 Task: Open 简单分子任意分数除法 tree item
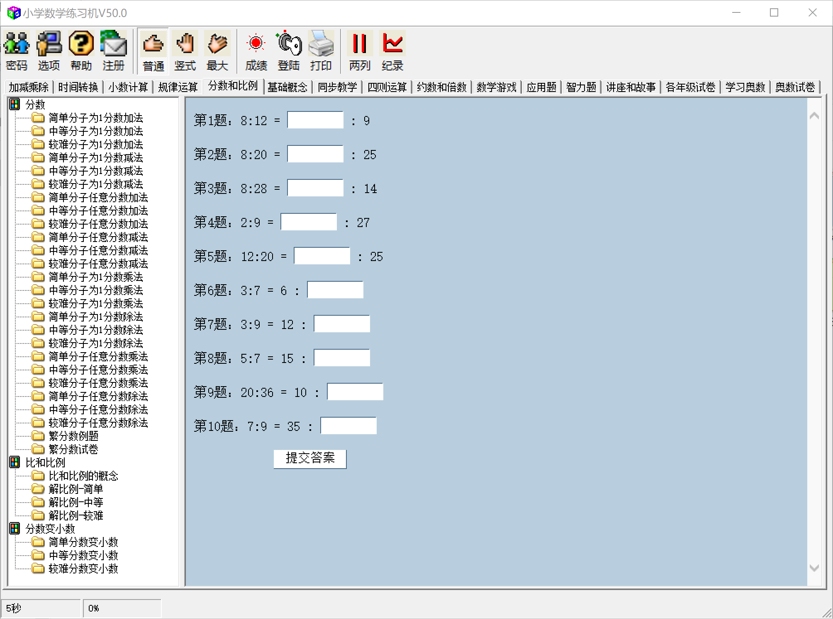click(x=98, y=397)
